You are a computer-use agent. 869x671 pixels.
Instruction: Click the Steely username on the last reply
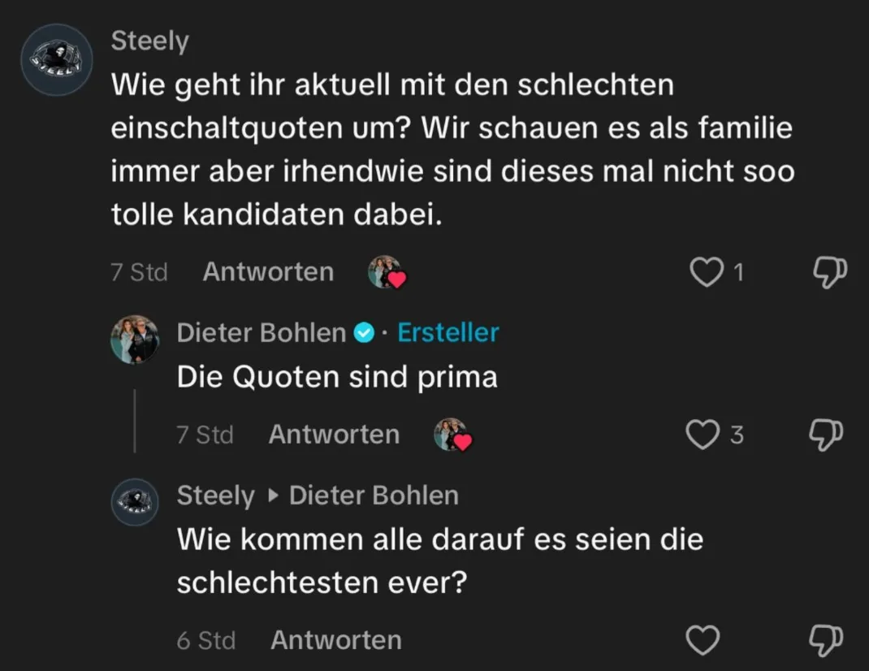point(215,496)
